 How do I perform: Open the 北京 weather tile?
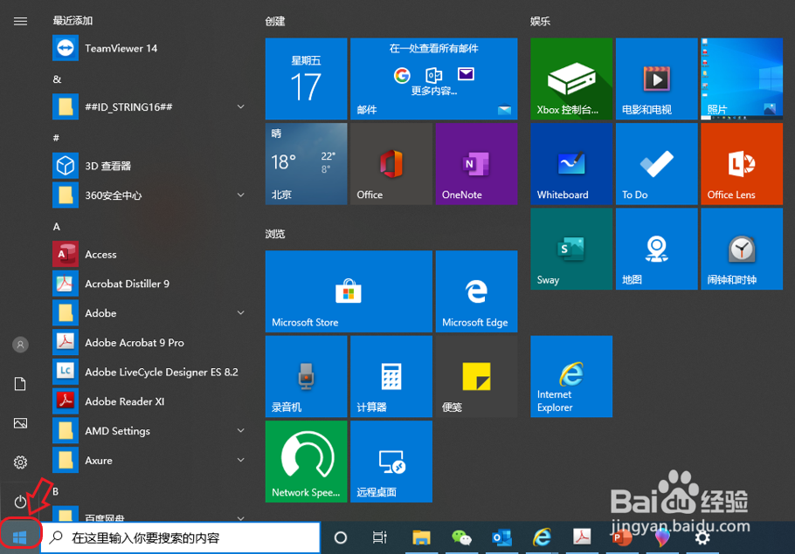pyautogui.click(x=307, y=163)
